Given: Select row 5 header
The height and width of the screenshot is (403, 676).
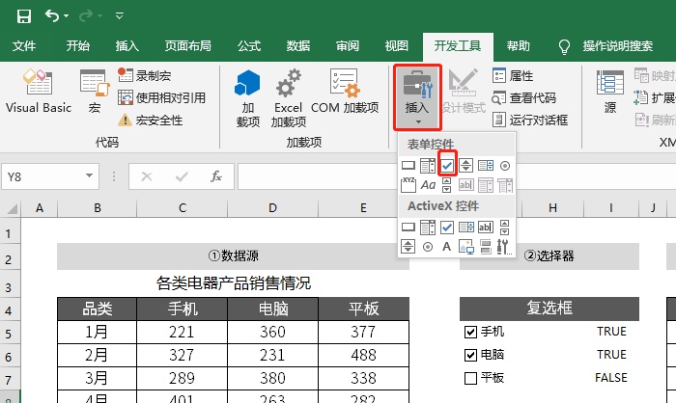Looking at the screenshot, I should point(9,335).
